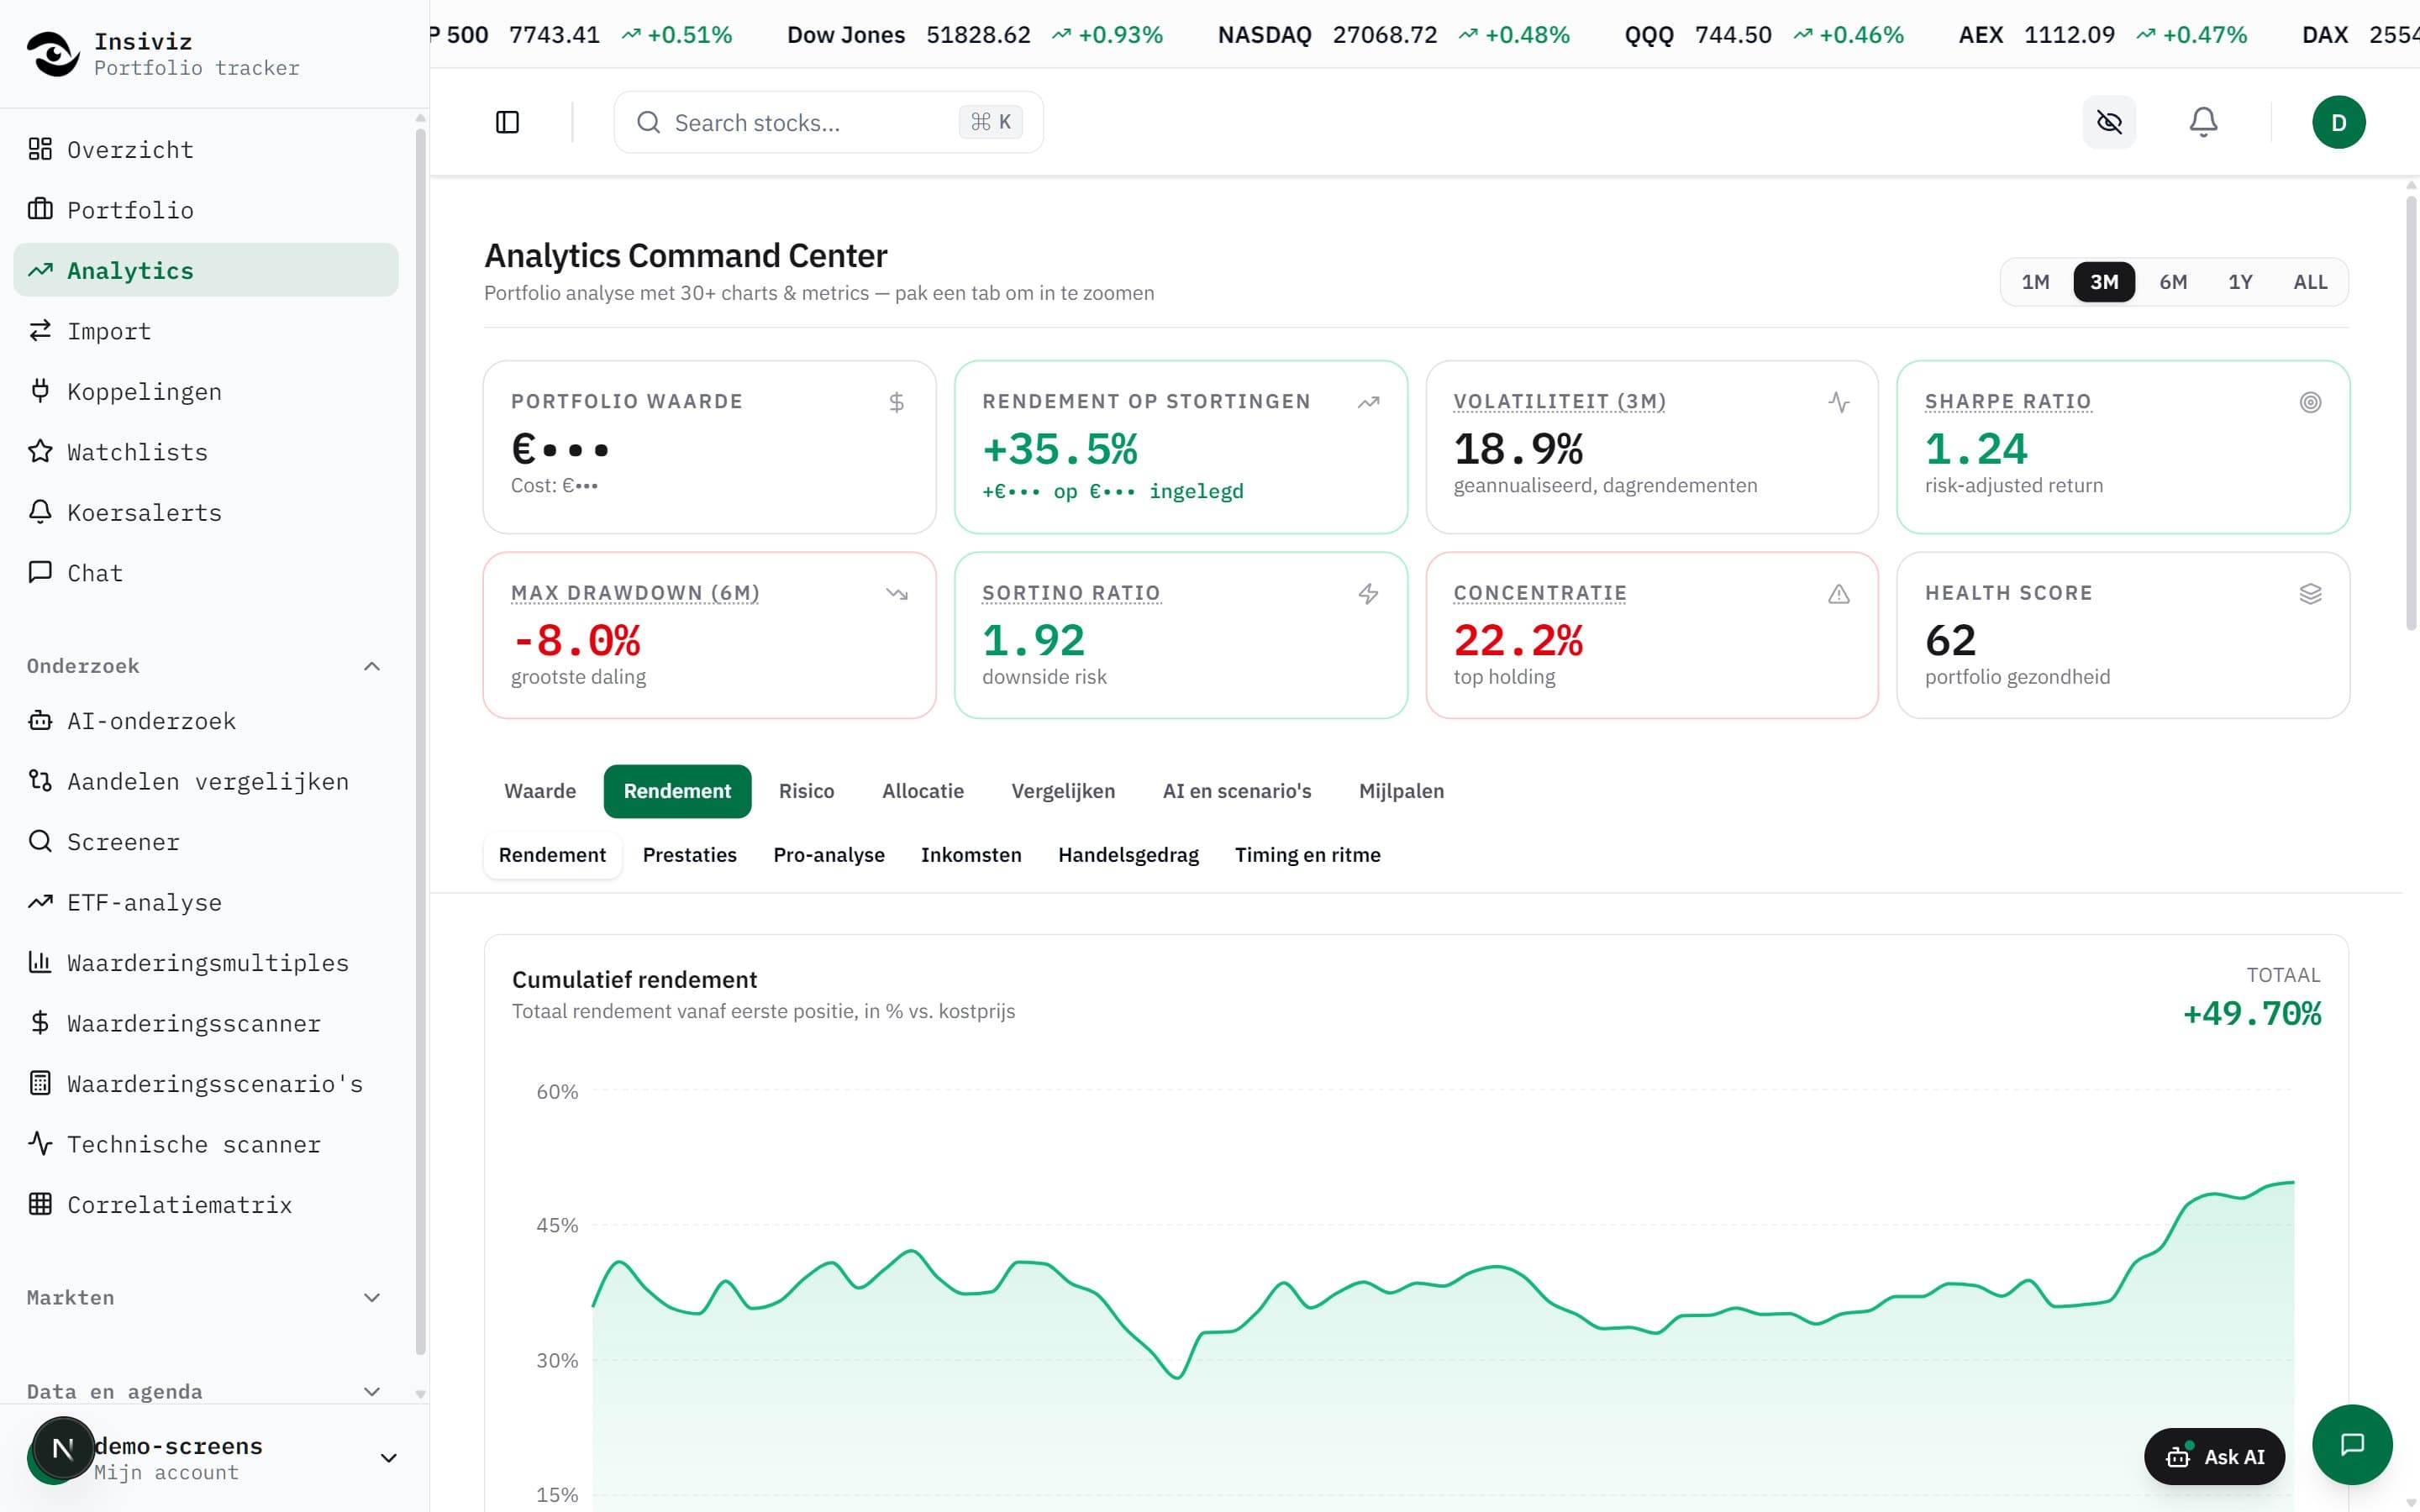
Task: Go to Analytics in sidebar
Action: click(206, 270)
